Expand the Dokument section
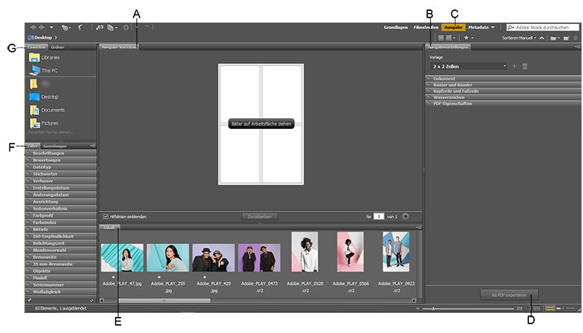 click(503, 79)
